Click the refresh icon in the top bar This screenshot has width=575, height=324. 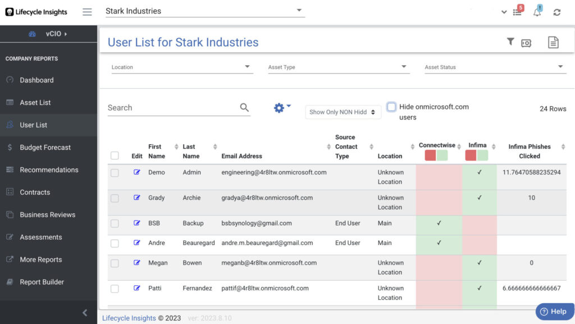tap(556, 12)
